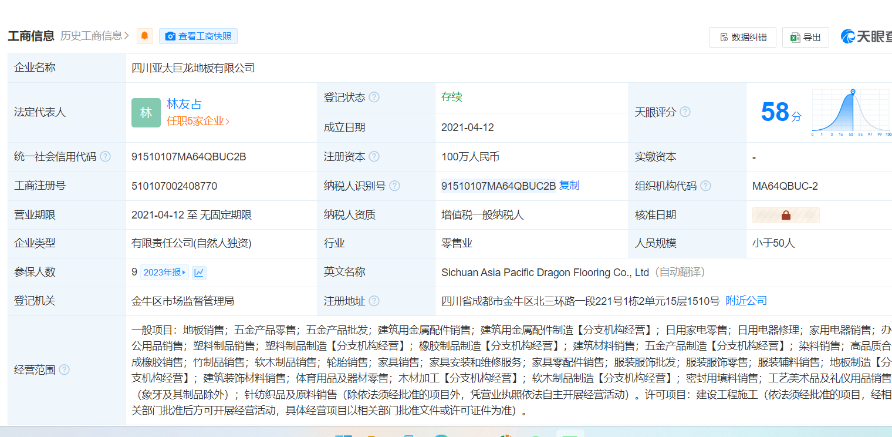This screenshot has width=892, height=437.
Task: Click credit code 91510107MA64QBUC2B in 统一社会信用代码 row
Action: 189,157
